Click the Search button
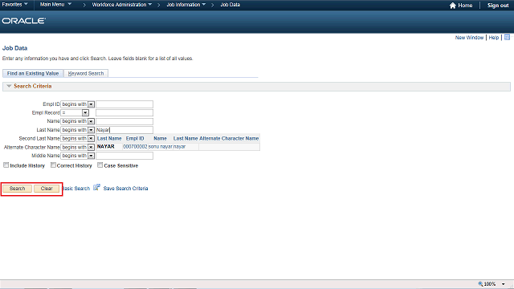Image resolution: width=514 pixels, height=289 pixels. point(18,189)
